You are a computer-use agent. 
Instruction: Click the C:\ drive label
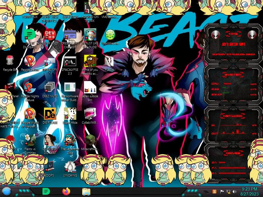[x=214, y=162]
